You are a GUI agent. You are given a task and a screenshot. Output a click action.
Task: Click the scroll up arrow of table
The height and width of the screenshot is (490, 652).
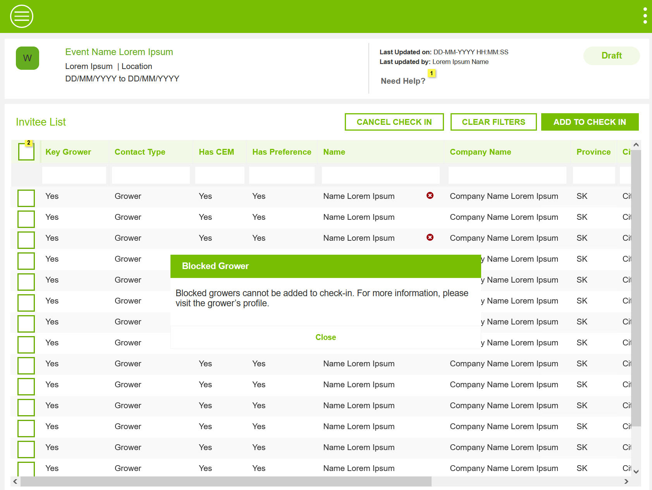pos(636,145)
